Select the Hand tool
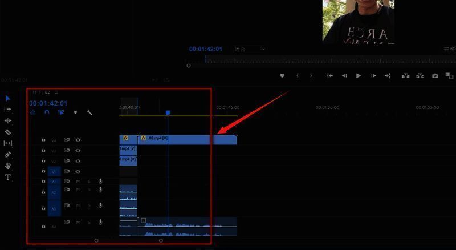456x250 pixels. coord(8,166)
